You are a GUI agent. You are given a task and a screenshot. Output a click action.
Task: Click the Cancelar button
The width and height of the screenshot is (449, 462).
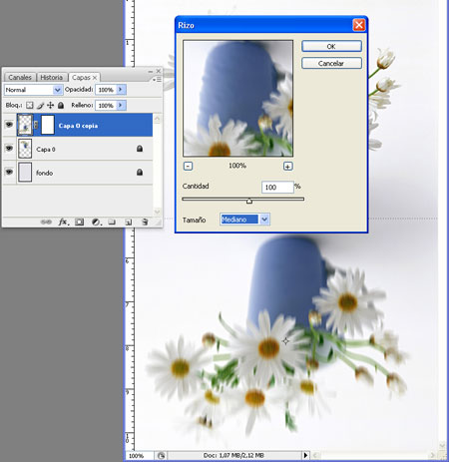point(331,63)
